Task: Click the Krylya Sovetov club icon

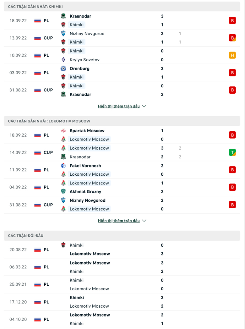Action: coord(63,60)
